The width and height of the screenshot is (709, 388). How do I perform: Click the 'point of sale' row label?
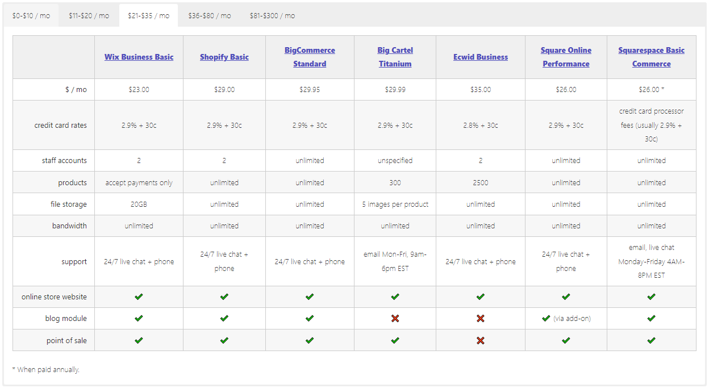pos(66,340)
